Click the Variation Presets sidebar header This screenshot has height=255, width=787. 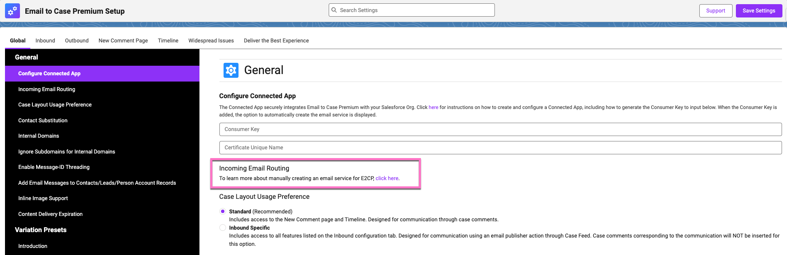[x=41, y=230]
